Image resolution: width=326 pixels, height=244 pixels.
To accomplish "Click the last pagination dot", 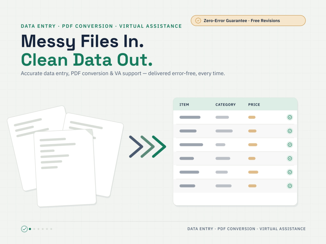I will point(51,229).
